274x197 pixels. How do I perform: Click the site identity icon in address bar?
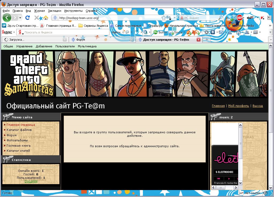point(55,18)
